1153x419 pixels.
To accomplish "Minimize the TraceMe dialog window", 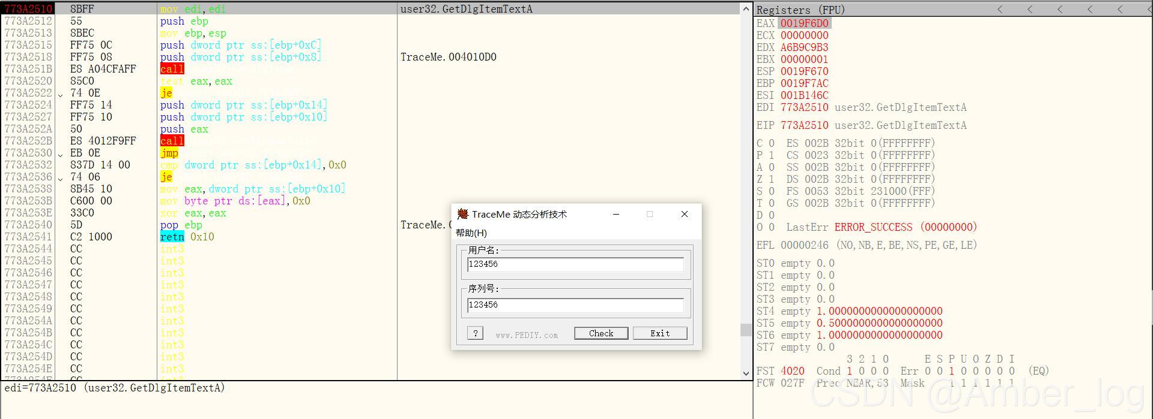I will click(x=616, y=214).
